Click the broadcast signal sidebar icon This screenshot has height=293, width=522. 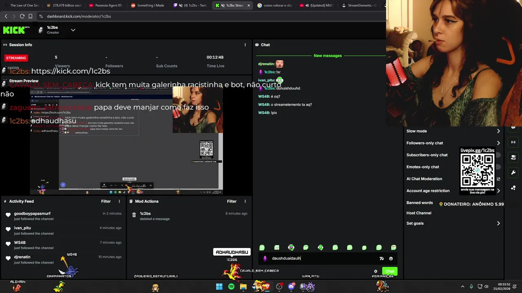(513, 142)
